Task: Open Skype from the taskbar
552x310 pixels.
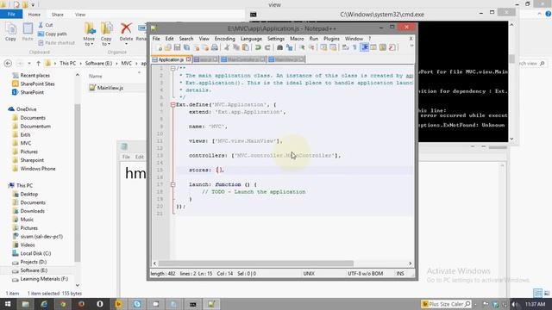Action: (x=137, y=304)
